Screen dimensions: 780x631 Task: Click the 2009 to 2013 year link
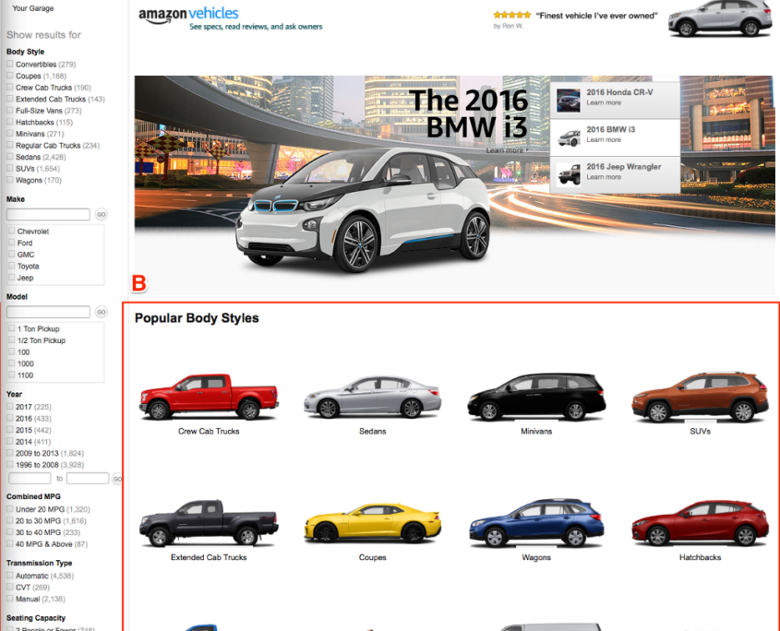tap(50, 453)
